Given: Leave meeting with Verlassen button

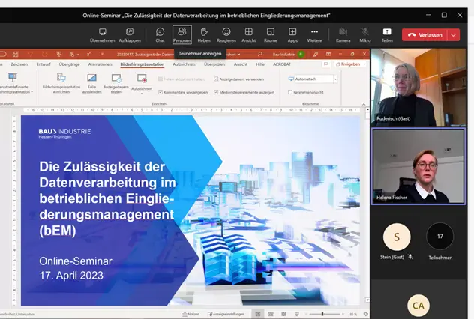Looking at the screenshot, I should tap(424, 35).
